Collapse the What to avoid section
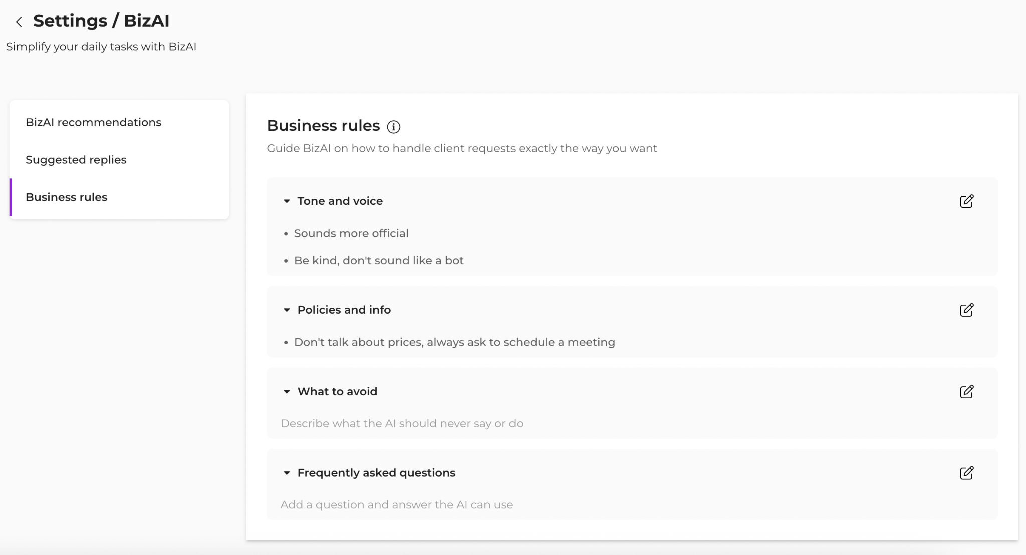The width and height of the screenshot is (1026, 555). click(x=287, y=392)
